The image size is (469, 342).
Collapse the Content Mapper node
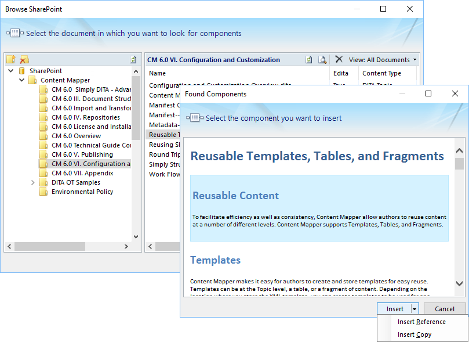tap(21, 80)
